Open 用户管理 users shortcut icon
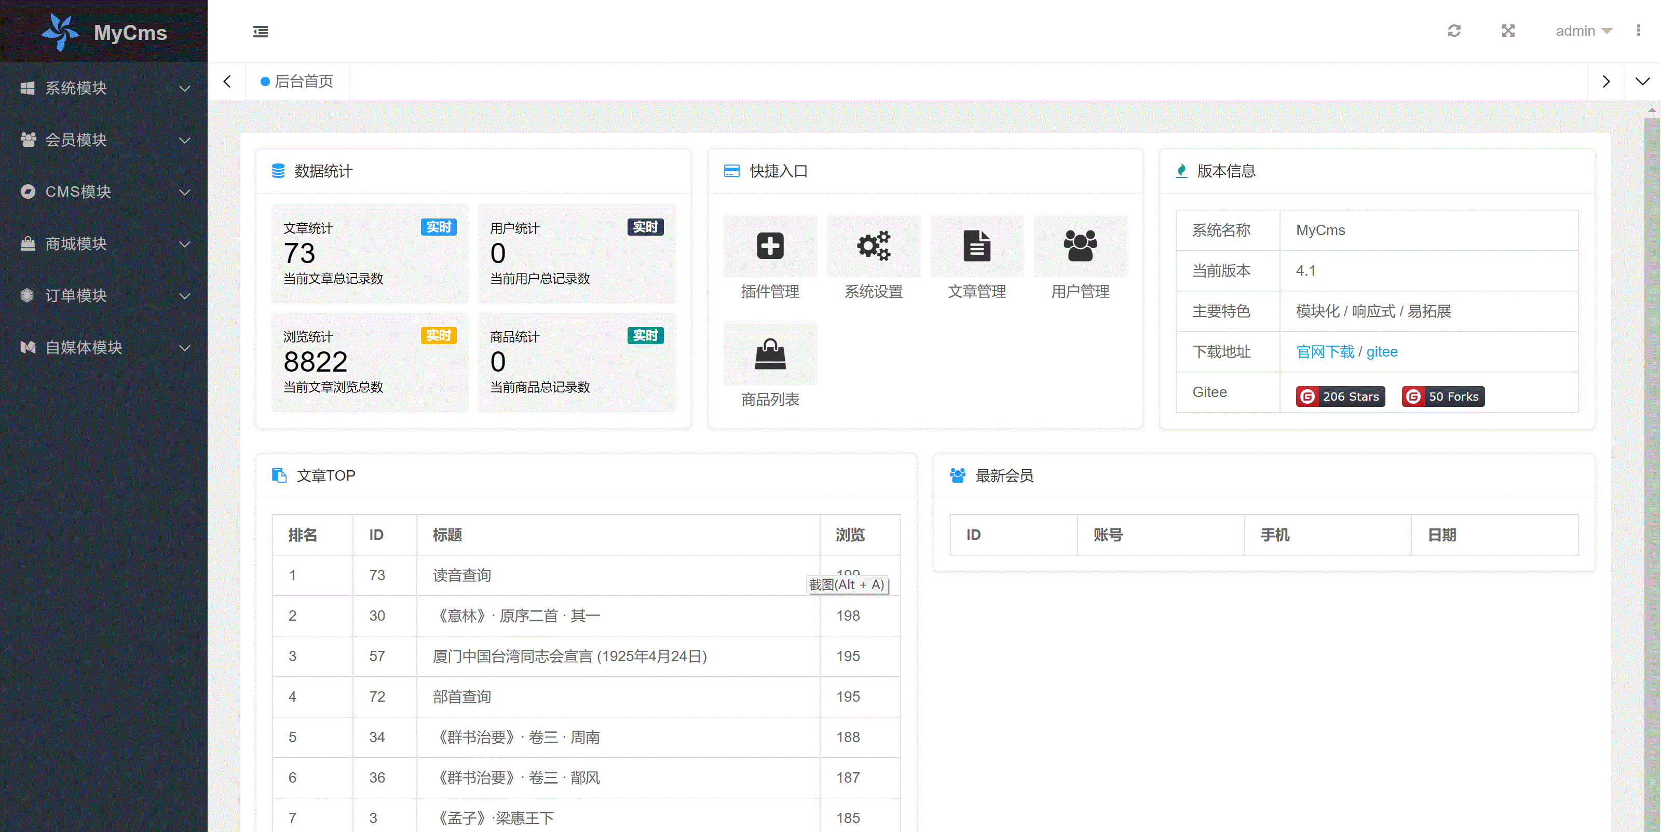 click(1080, 247)
